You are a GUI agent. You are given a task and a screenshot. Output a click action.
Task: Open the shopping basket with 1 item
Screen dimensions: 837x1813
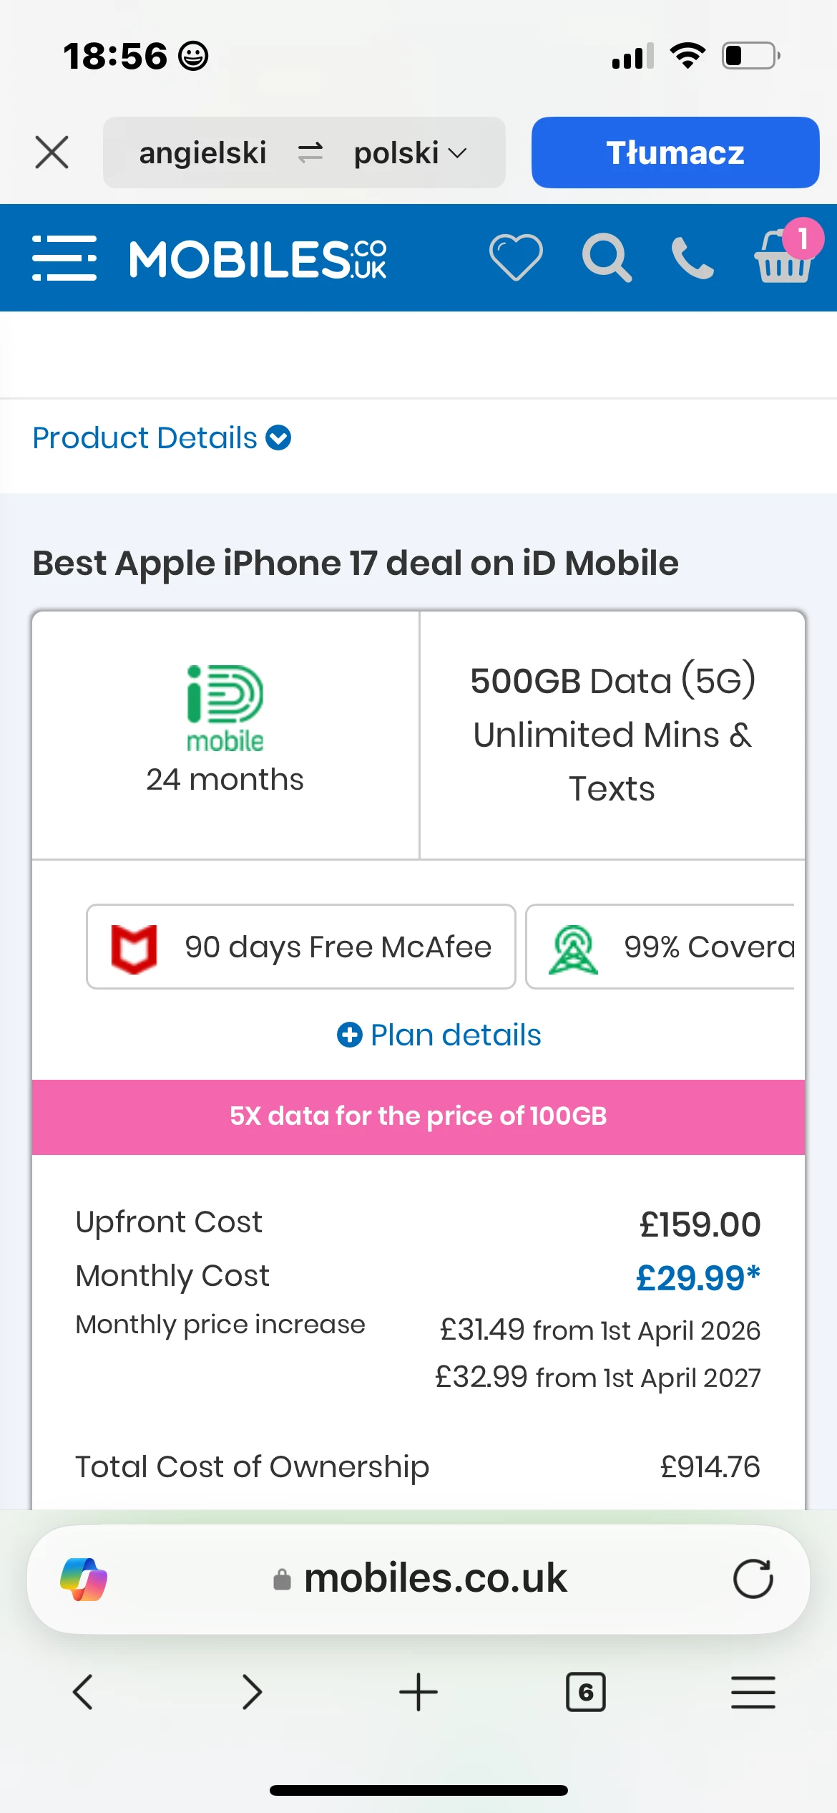(784, 258)
